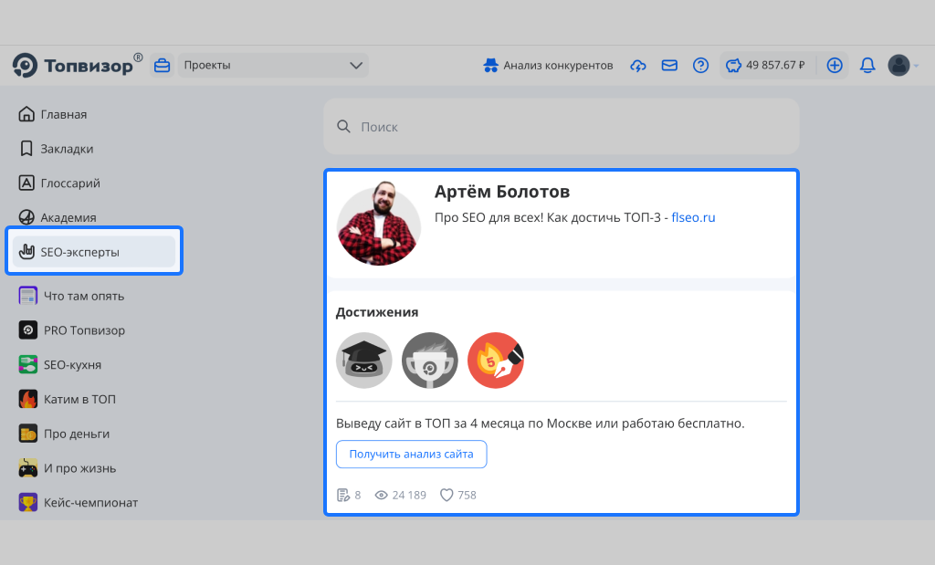The width and height of the screenshot is (935, 565).
Task: Open the balance 49 857.67 ₽ button
Action: pos(765,66)
